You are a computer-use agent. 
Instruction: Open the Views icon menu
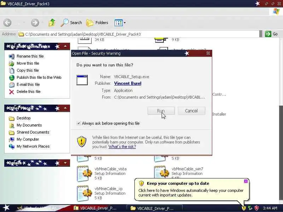pyautogui.click(x=119, y=23)
